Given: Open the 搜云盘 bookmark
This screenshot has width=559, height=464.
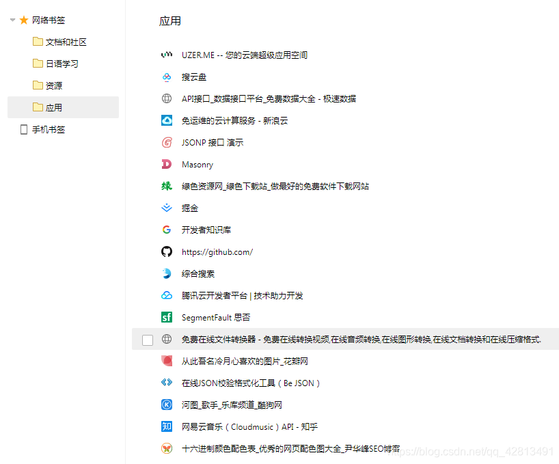Looking at the screenshot, I should [x=194, y=77].
